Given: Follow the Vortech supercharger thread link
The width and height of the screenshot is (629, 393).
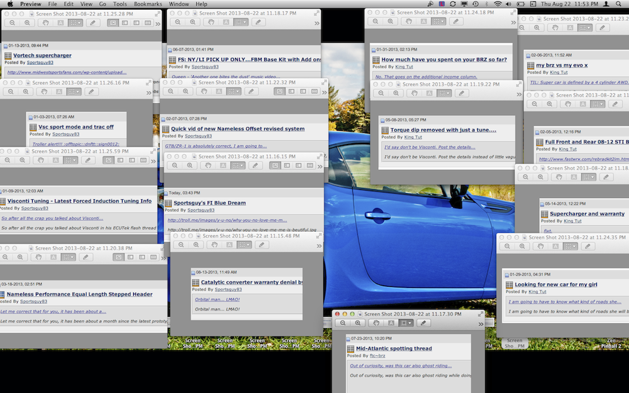Looking at the screenshot, I should 42,55.
